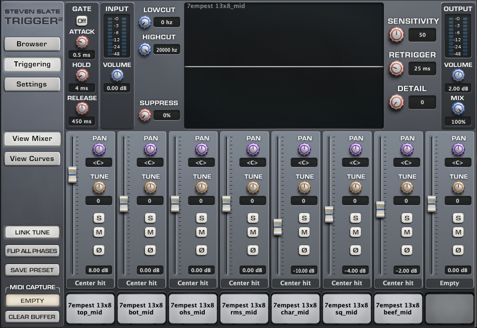
Task: Click the Retrigger knob
Action: pyautogui.click(x=396, y=68)
